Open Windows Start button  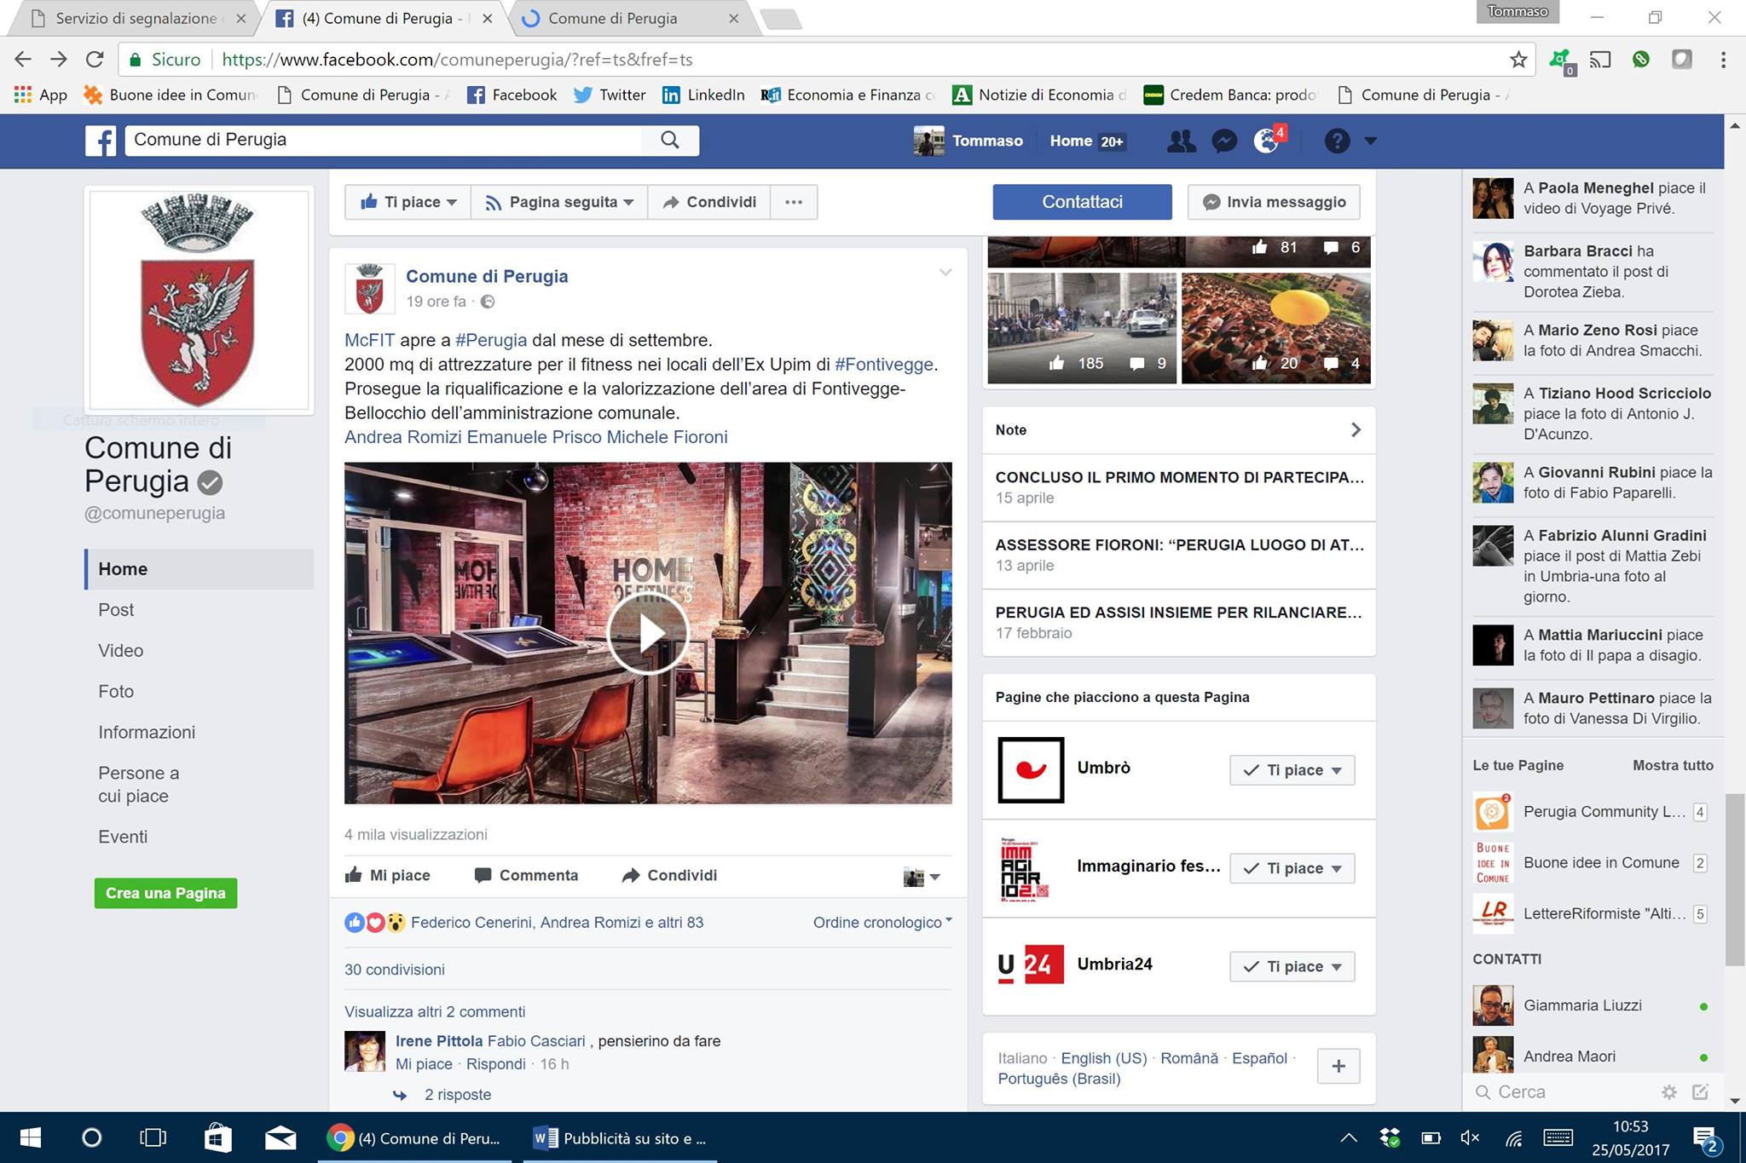pos(31,1137)
